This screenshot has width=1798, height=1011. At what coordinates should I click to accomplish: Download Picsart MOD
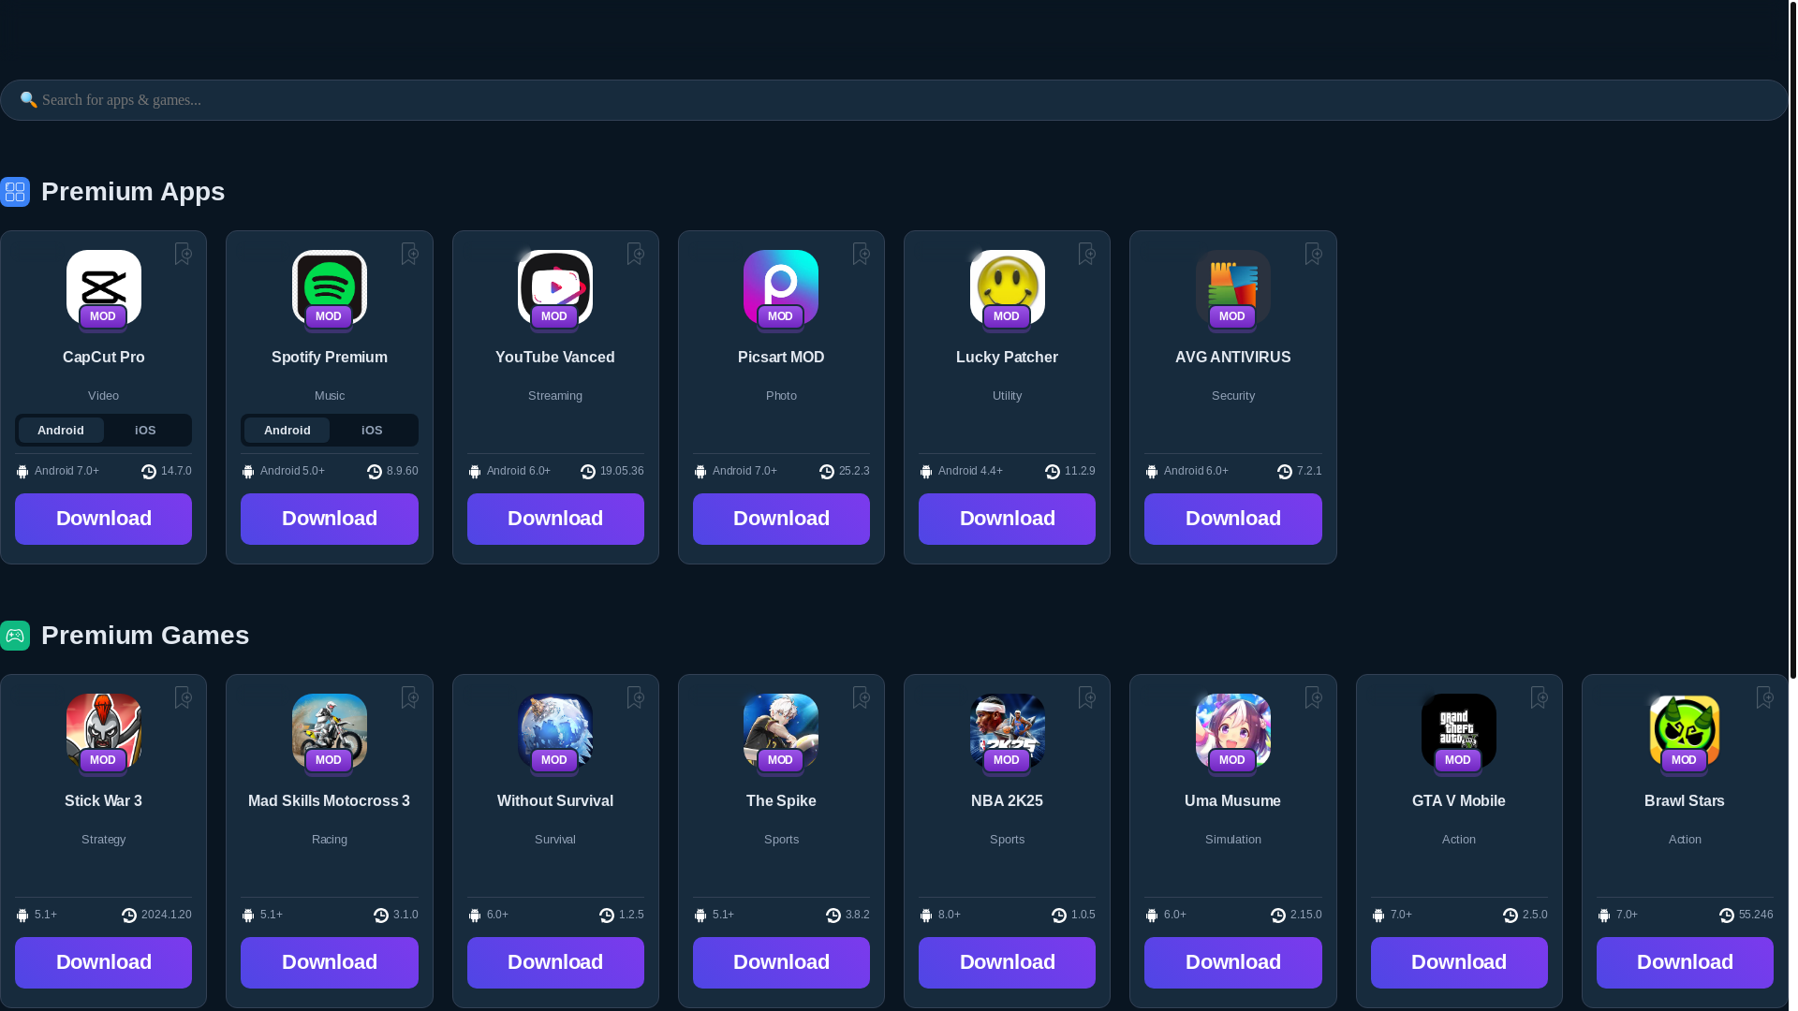point(781,519)
